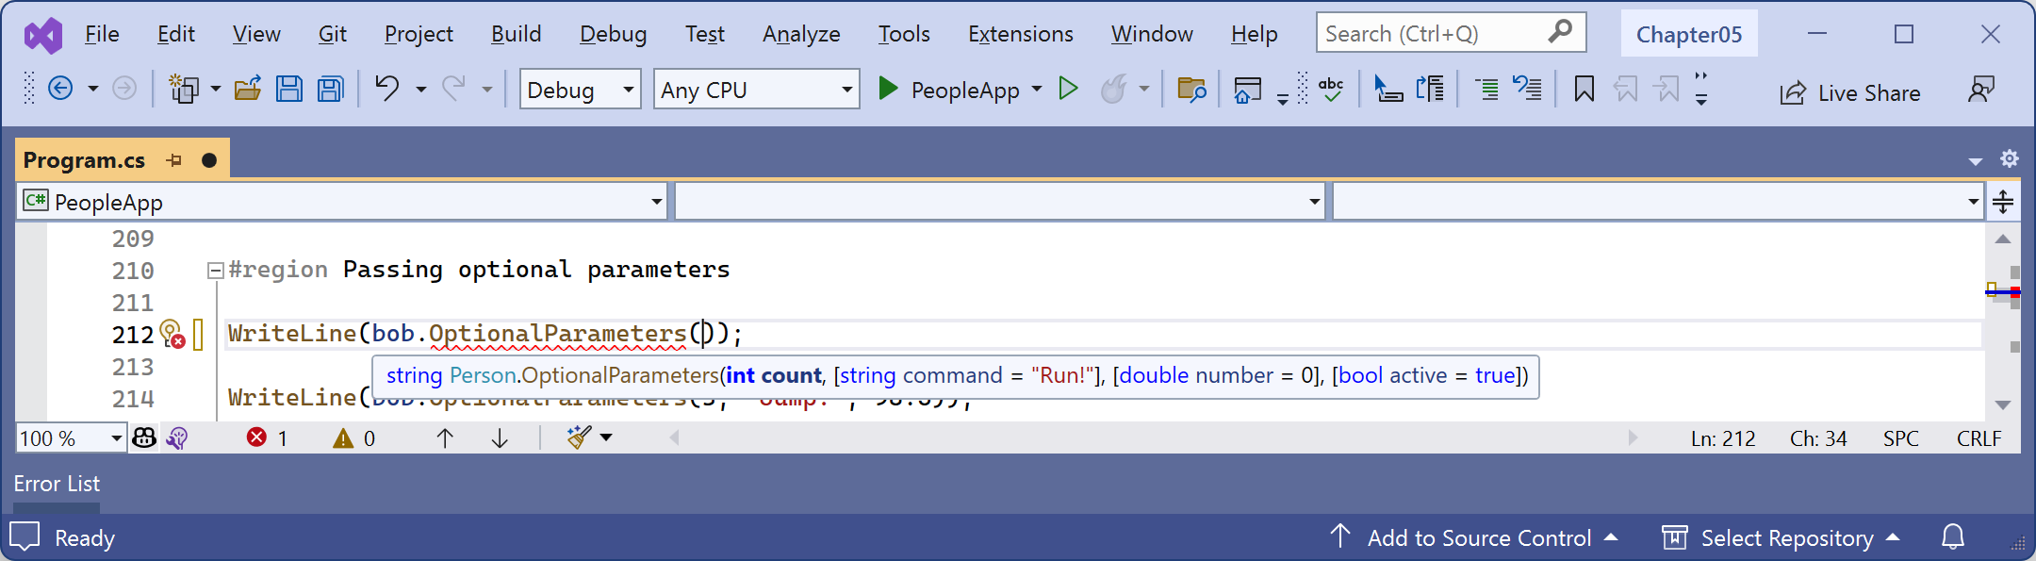Open notifications bell in status bar
The image size is (2036, 561).
coord(1953,536)
